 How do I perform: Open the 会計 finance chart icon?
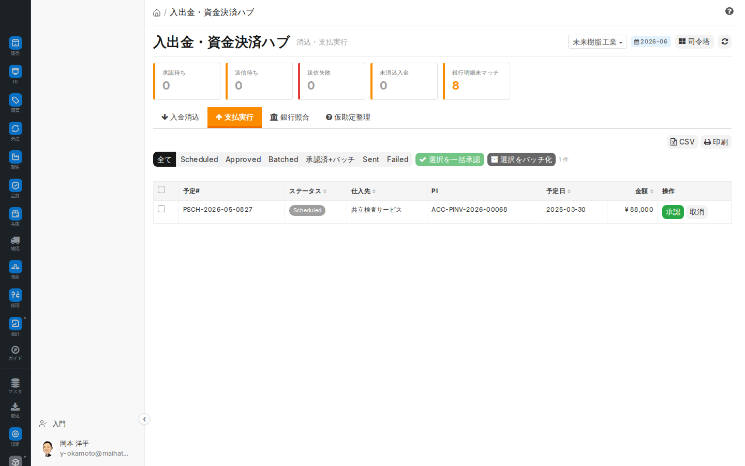point(16,324)
